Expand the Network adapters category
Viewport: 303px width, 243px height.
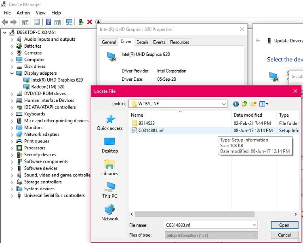click(x=12, y=134)
